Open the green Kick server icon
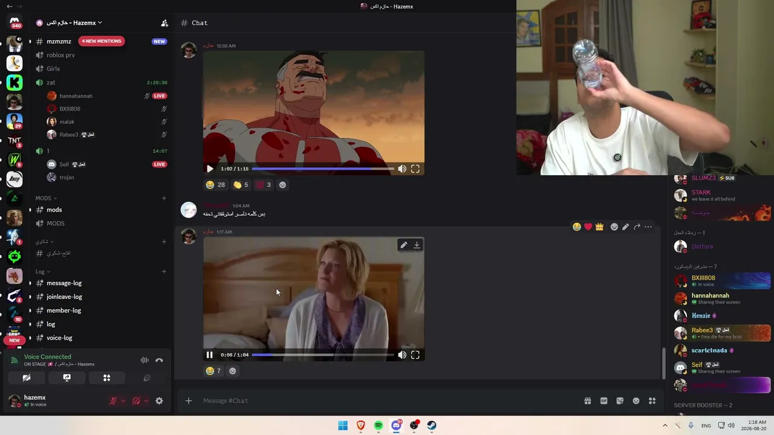774x435 pixels. (15, 83)
